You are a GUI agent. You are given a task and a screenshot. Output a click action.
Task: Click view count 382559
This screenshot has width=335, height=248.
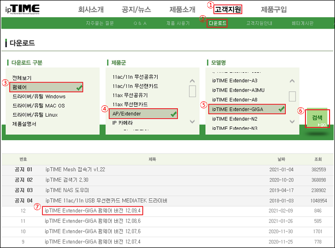(319, 169)
